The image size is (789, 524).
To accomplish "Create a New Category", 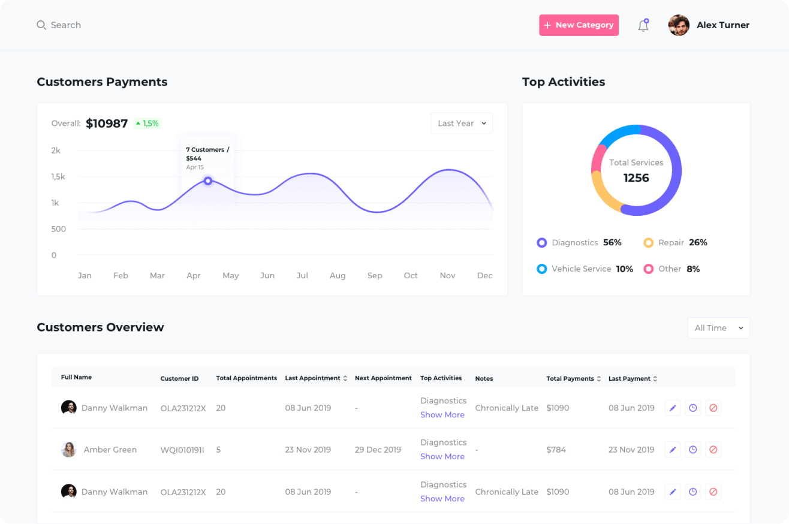I will pyautogui.click(x=579, y=25).
